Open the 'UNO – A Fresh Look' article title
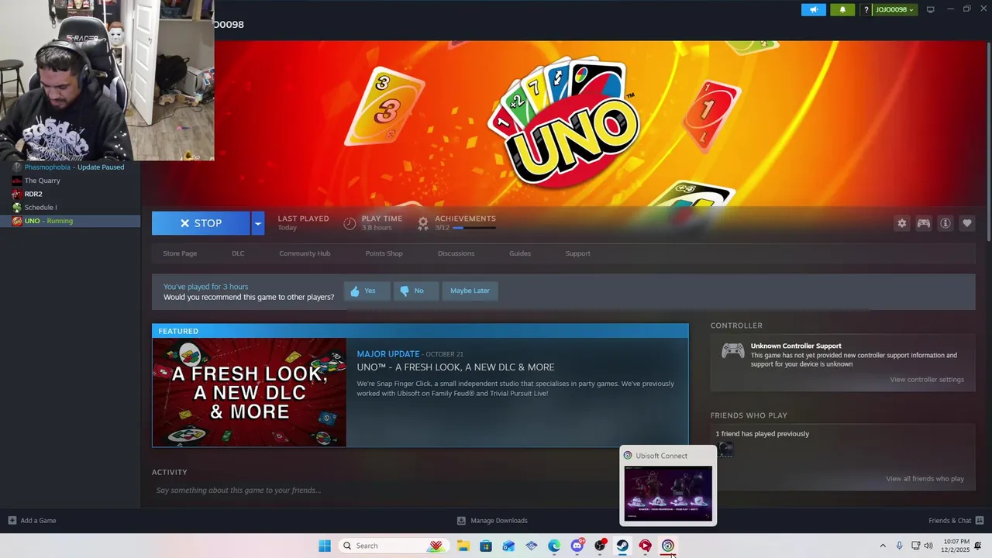Image resolution: width=992 pixels, height=558 pixels. tap(456, 367)
